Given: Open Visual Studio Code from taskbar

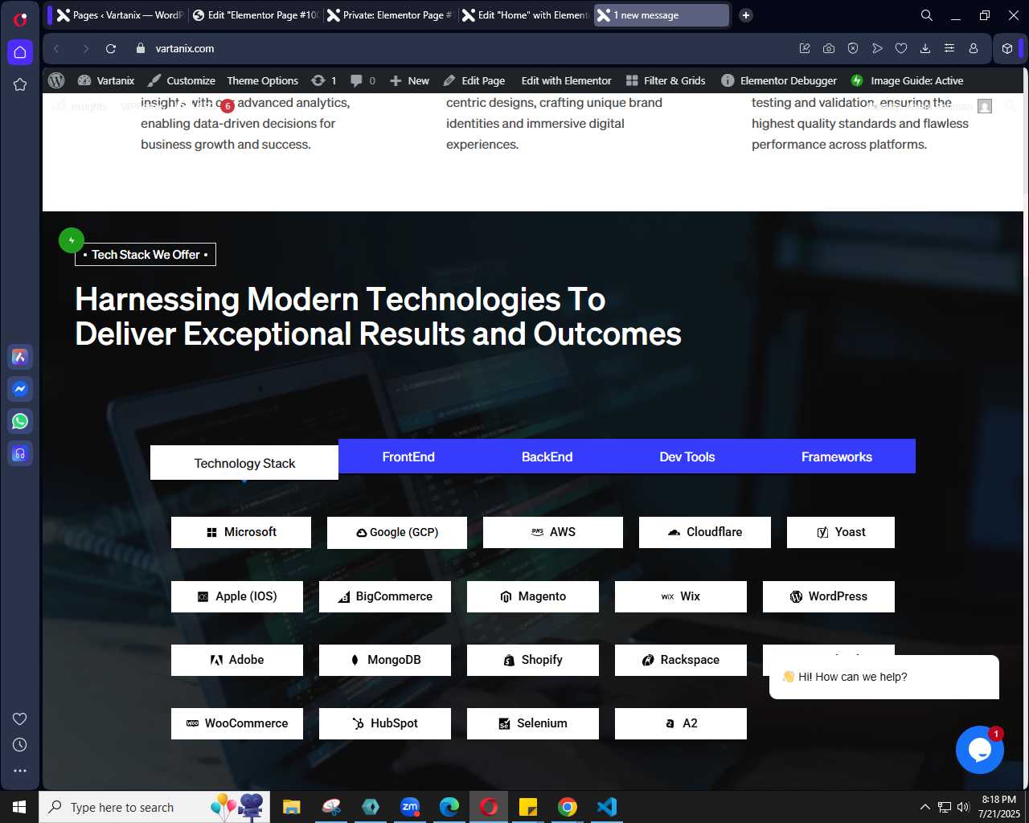Looking at the screenshot, I should (x=607, y=807).
